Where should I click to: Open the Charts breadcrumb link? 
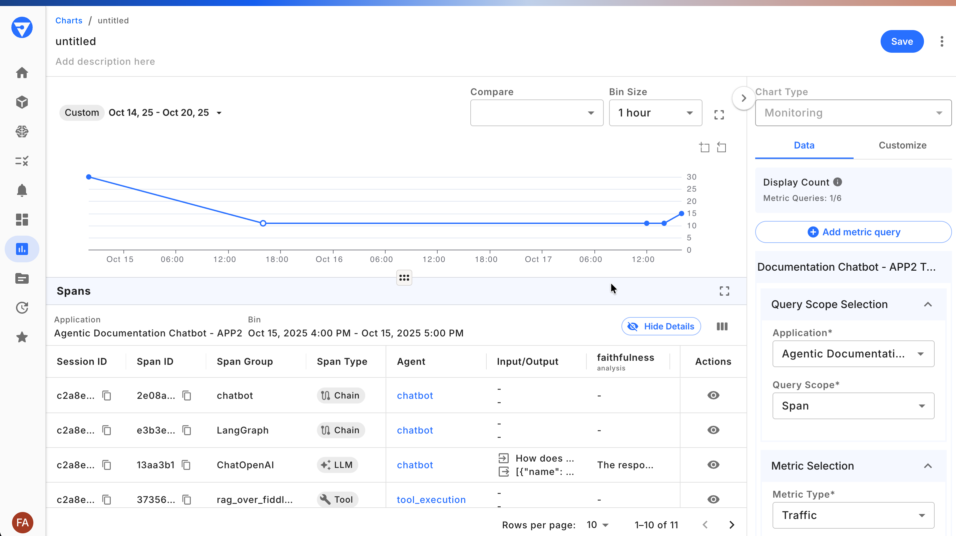(x=69, y=20)
